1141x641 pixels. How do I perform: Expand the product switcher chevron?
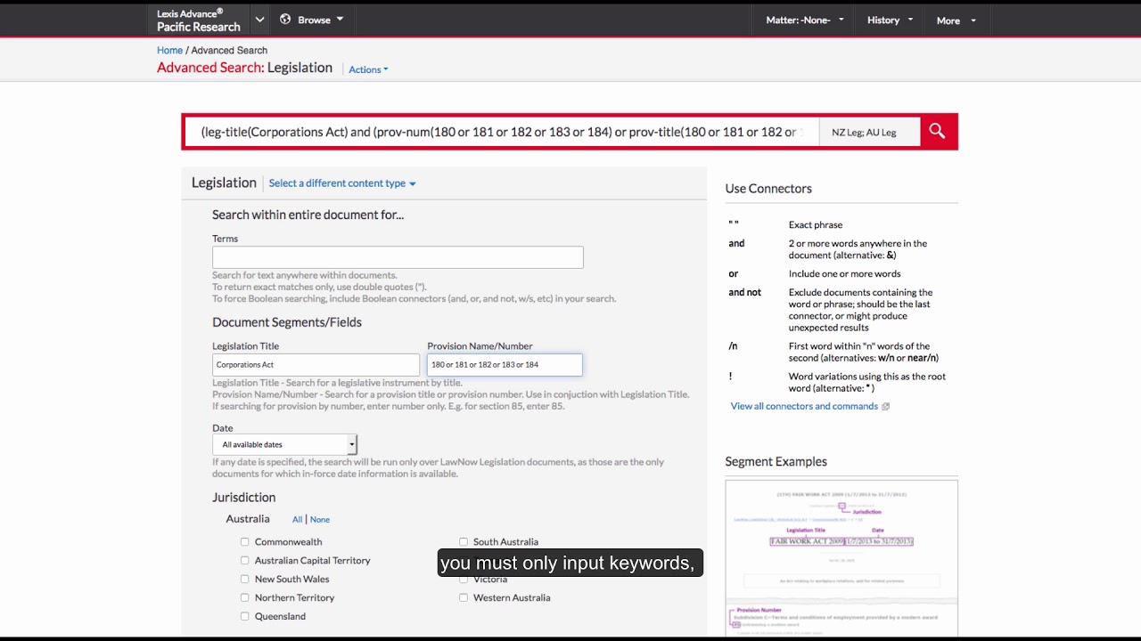point(259,20)
